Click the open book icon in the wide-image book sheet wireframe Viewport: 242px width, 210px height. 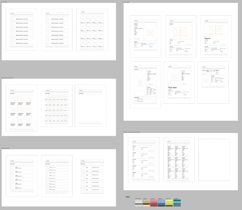coord(181,31)
